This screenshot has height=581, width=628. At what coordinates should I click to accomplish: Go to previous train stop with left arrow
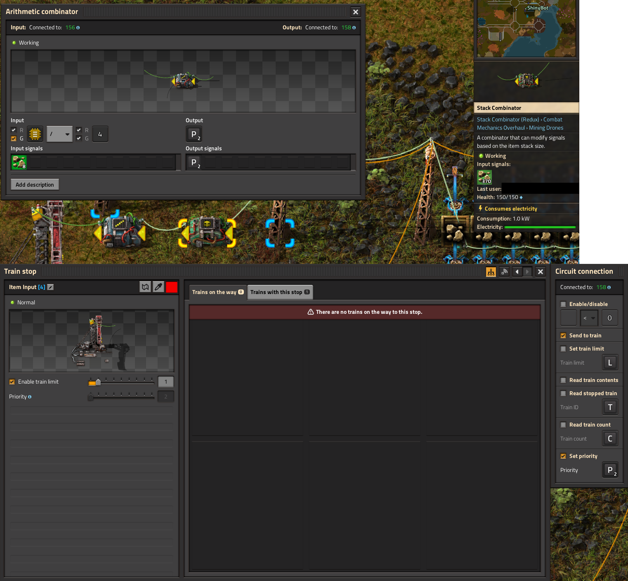point(517,272)
